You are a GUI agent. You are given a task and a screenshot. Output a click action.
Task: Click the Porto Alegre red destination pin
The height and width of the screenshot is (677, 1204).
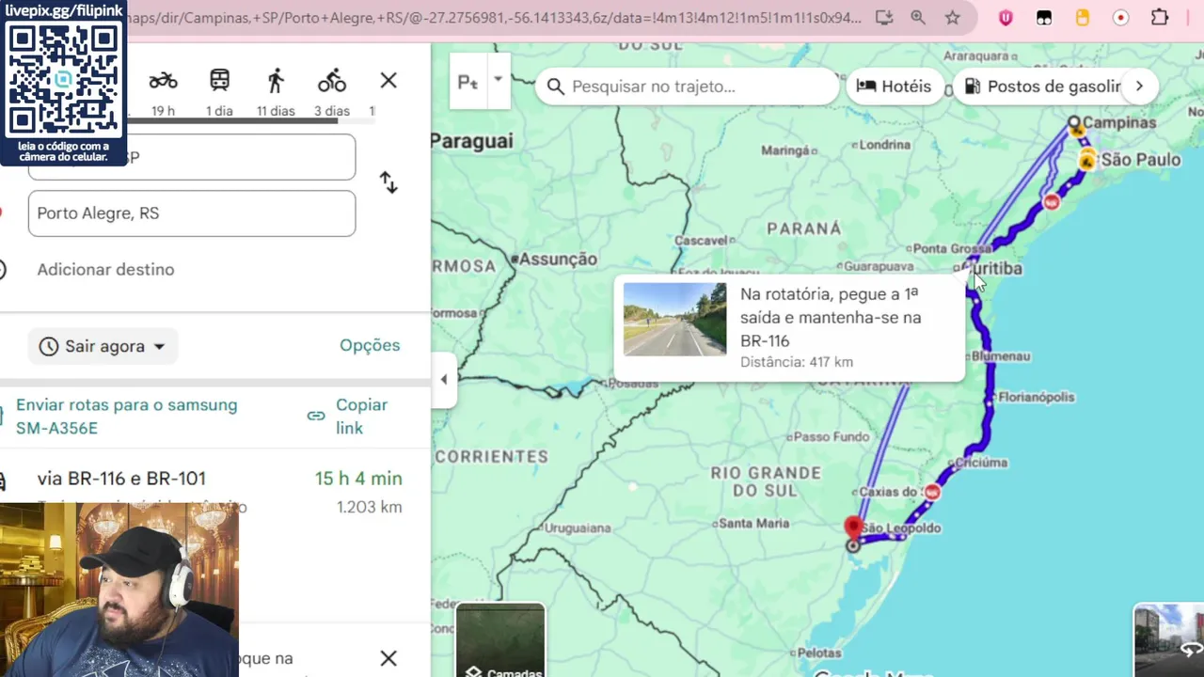coord(853,528)
